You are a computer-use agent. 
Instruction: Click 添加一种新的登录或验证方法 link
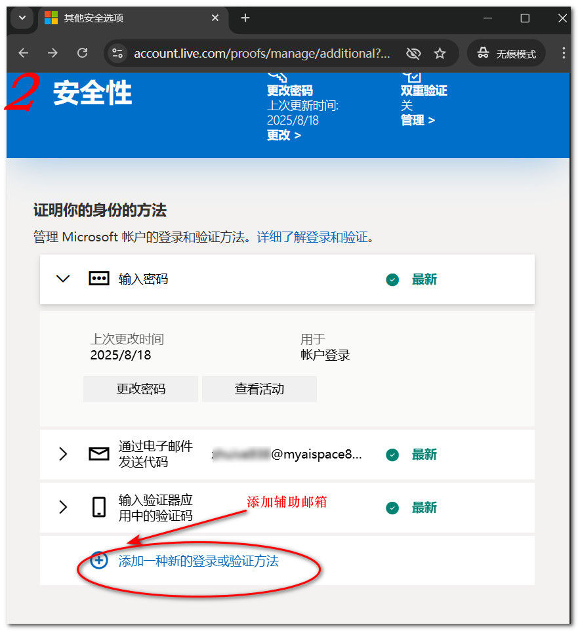click(x=198, y=561)
